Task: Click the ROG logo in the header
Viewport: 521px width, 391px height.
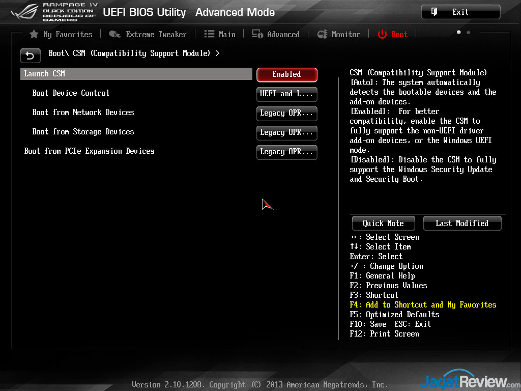Action: coord(24,12)
